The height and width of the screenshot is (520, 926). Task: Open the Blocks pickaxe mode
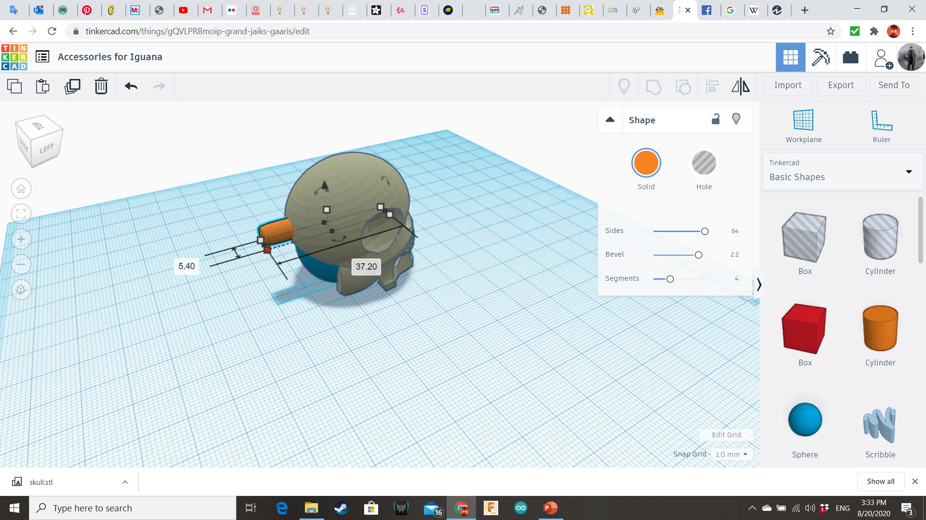[820, 57]
